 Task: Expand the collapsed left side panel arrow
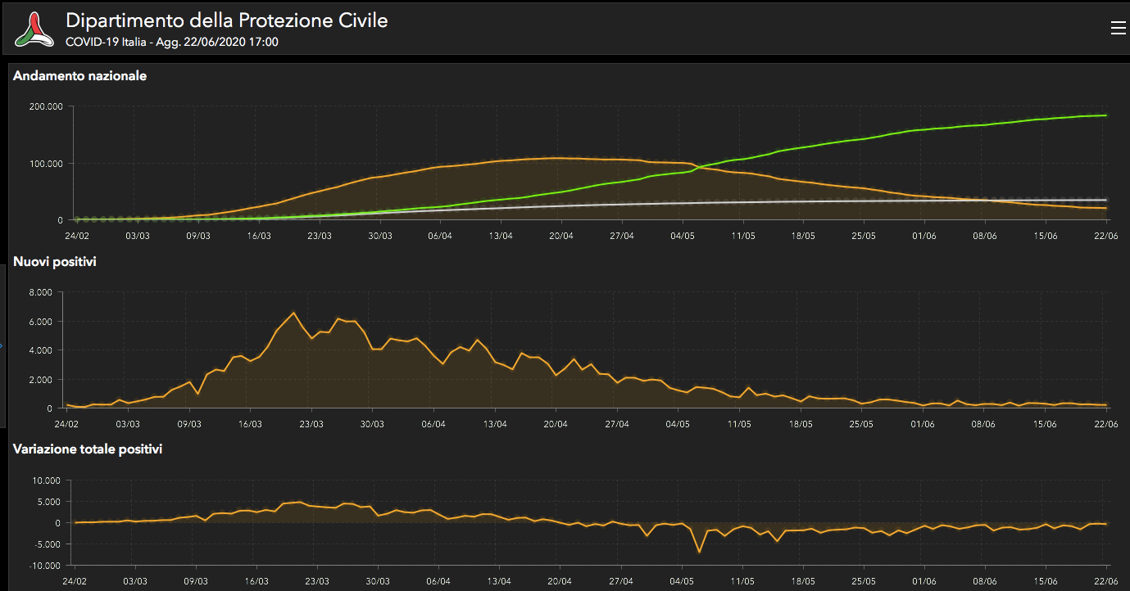pyautogui.click(x=2, y=346)
